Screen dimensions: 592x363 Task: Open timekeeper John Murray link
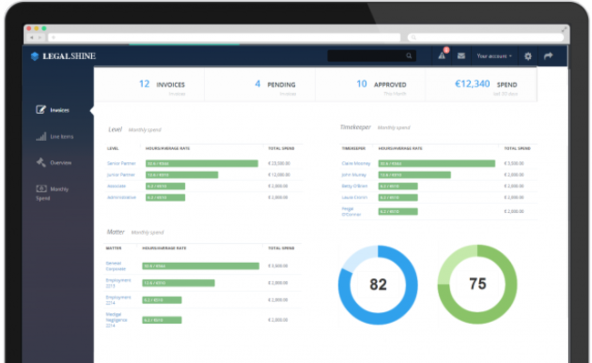pos(353,175)
